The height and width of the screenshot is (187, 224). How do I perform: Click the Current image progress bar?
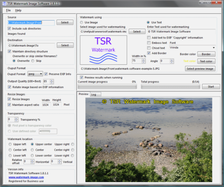pyautogui.click(x=108, y=86)
